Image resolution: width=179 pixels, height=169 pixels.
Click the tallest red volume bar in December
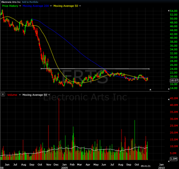59,129
